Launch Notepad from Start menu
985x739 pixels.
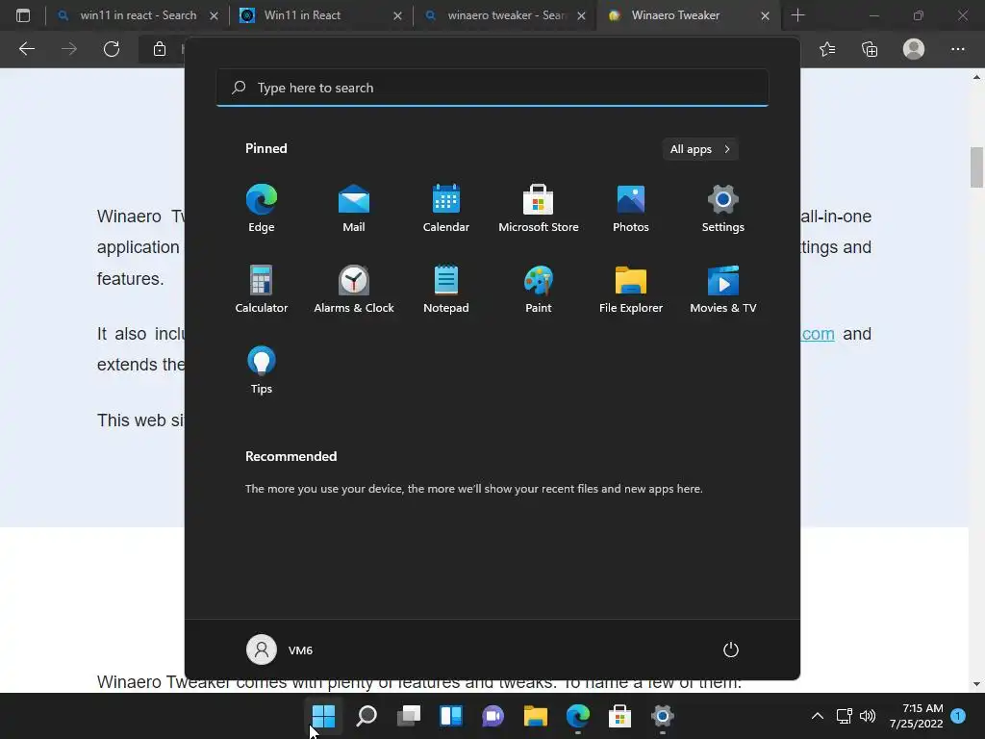click(446, 289)
